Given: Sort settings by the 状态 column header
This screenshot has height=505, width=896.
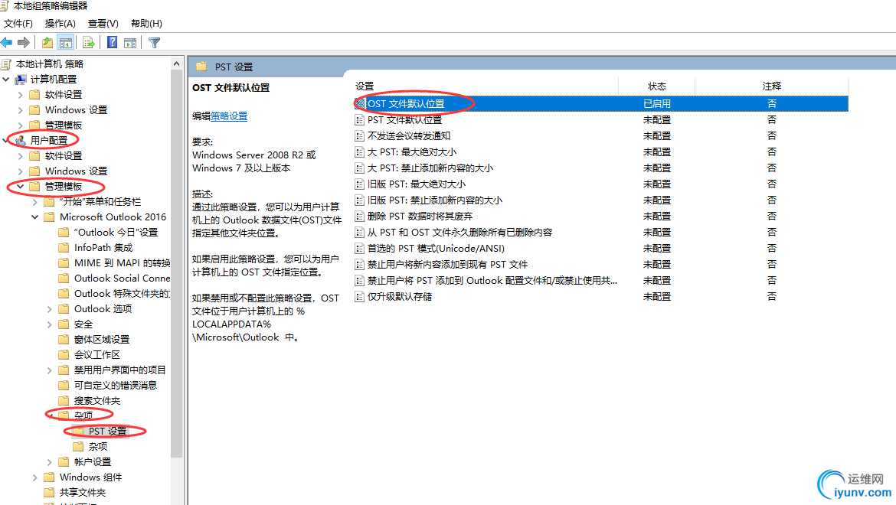Looking at the screenshot, I should (656, 86).
